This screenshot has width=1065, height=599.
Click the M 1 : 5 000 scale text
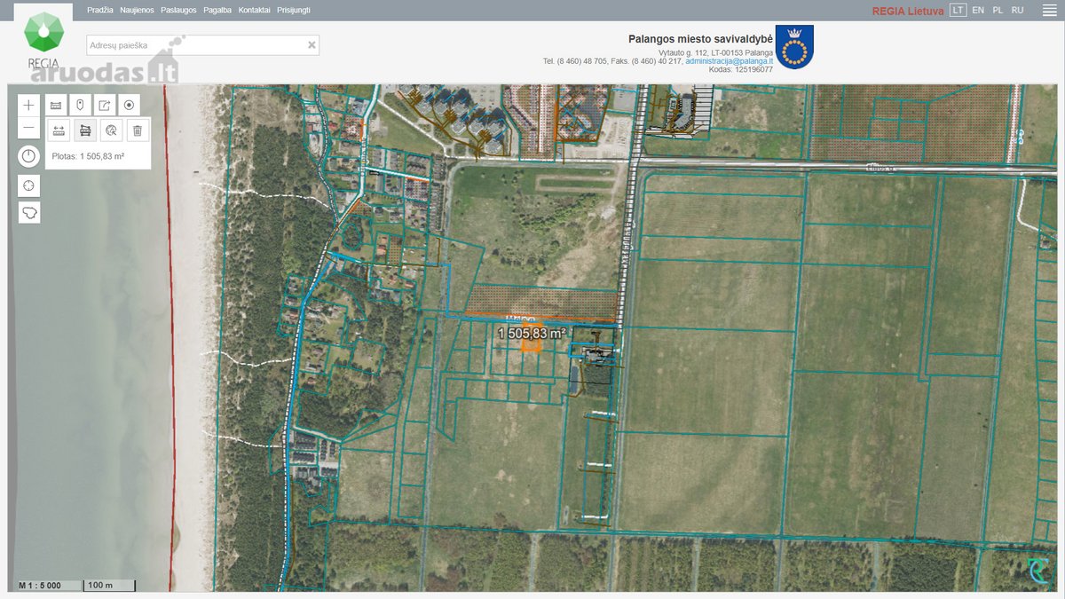(x=40, y=586)
